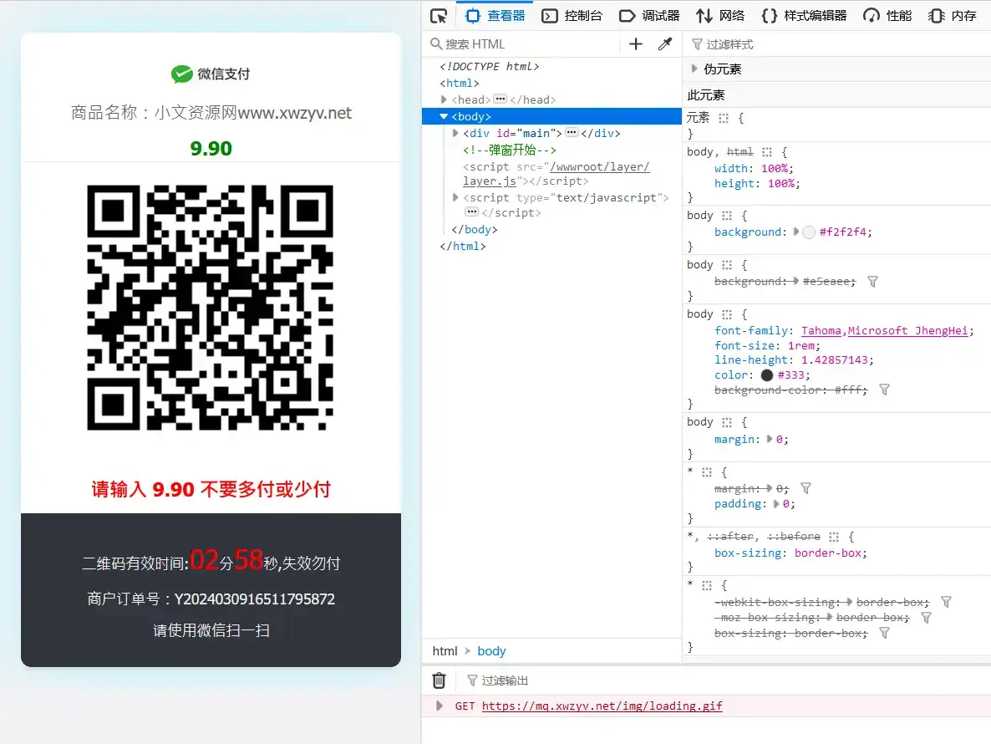Click the red 请输入 9.90 不要多付或少付 notice
Screen dimensions: 991x744
[211, 489]
